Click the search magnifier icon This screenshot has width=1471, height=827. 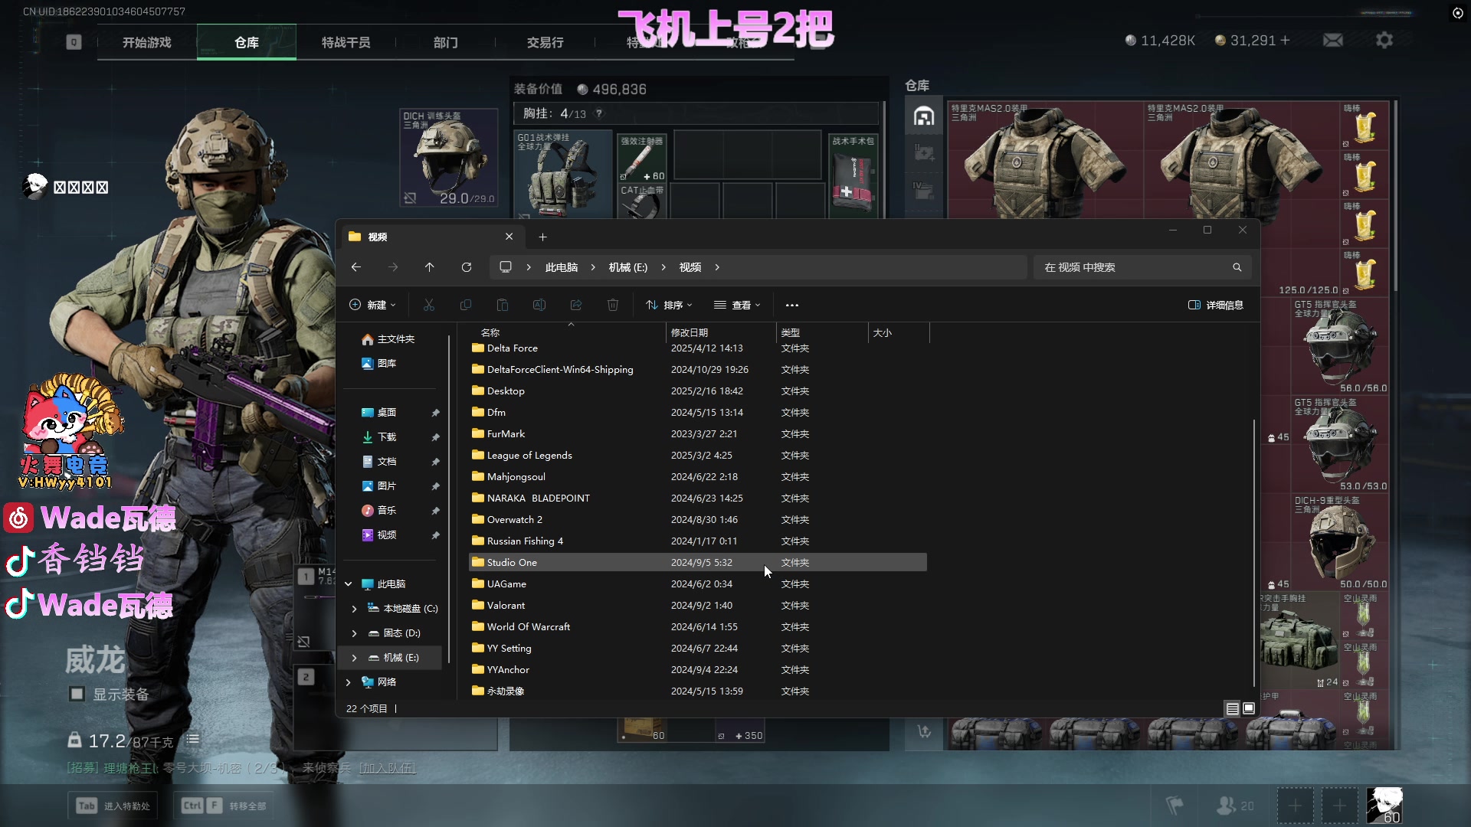(1237, 267)
